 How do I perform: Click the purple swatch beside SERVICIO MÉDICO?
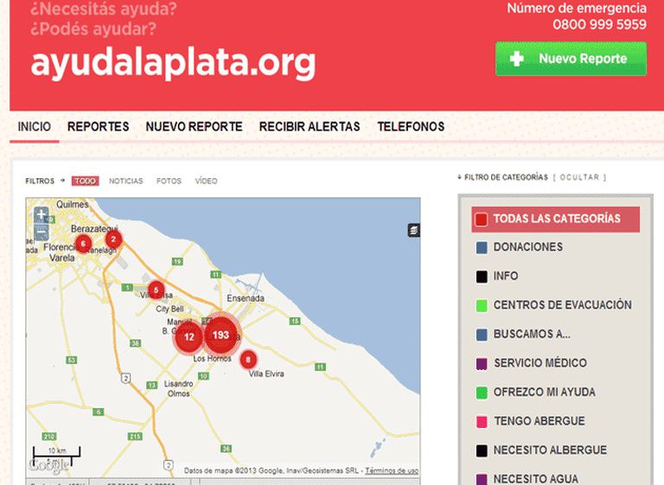pyautogui.click(x=482, y=363)
